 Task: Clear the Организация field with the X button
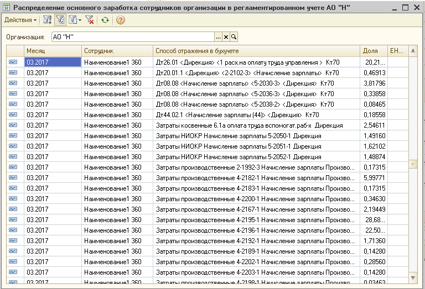coord(226,37)
